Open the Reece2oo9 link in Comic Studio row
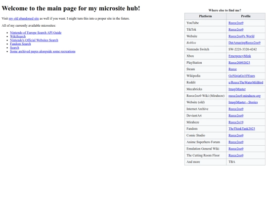This screenshot has width=267, height=200. click(x=236, y=135)
